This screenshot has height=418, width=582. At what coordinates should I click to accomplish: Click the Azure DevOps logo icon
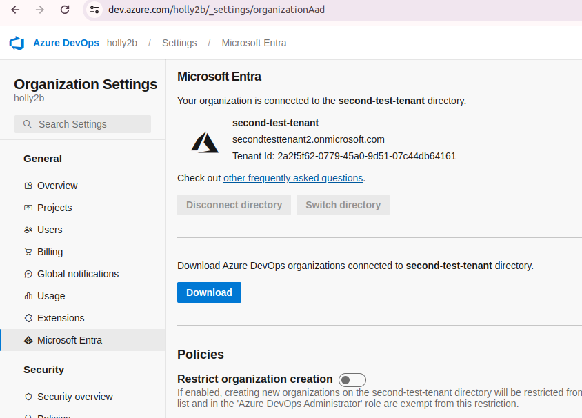coord(17,43)
